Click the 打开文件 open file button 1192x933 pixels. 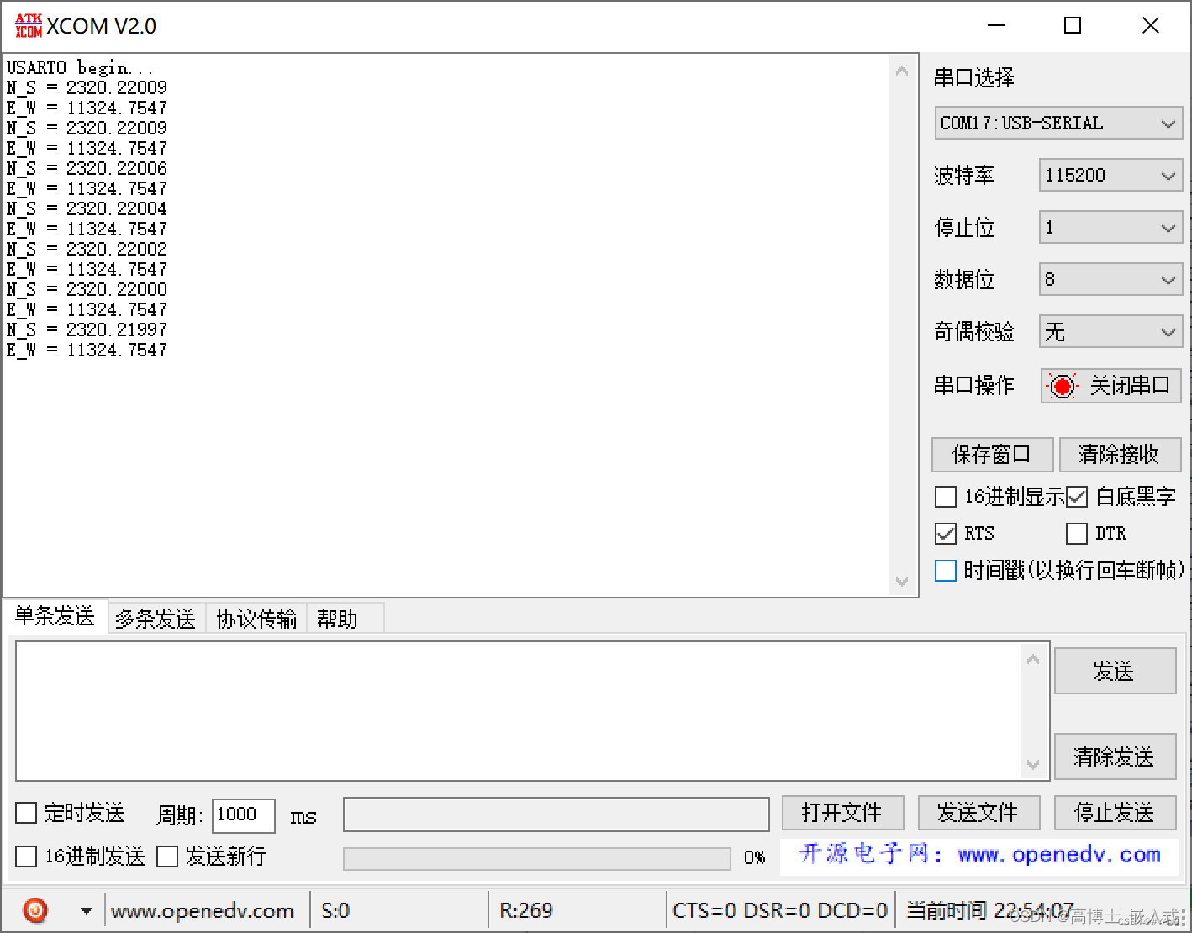[x=842, y=813]
